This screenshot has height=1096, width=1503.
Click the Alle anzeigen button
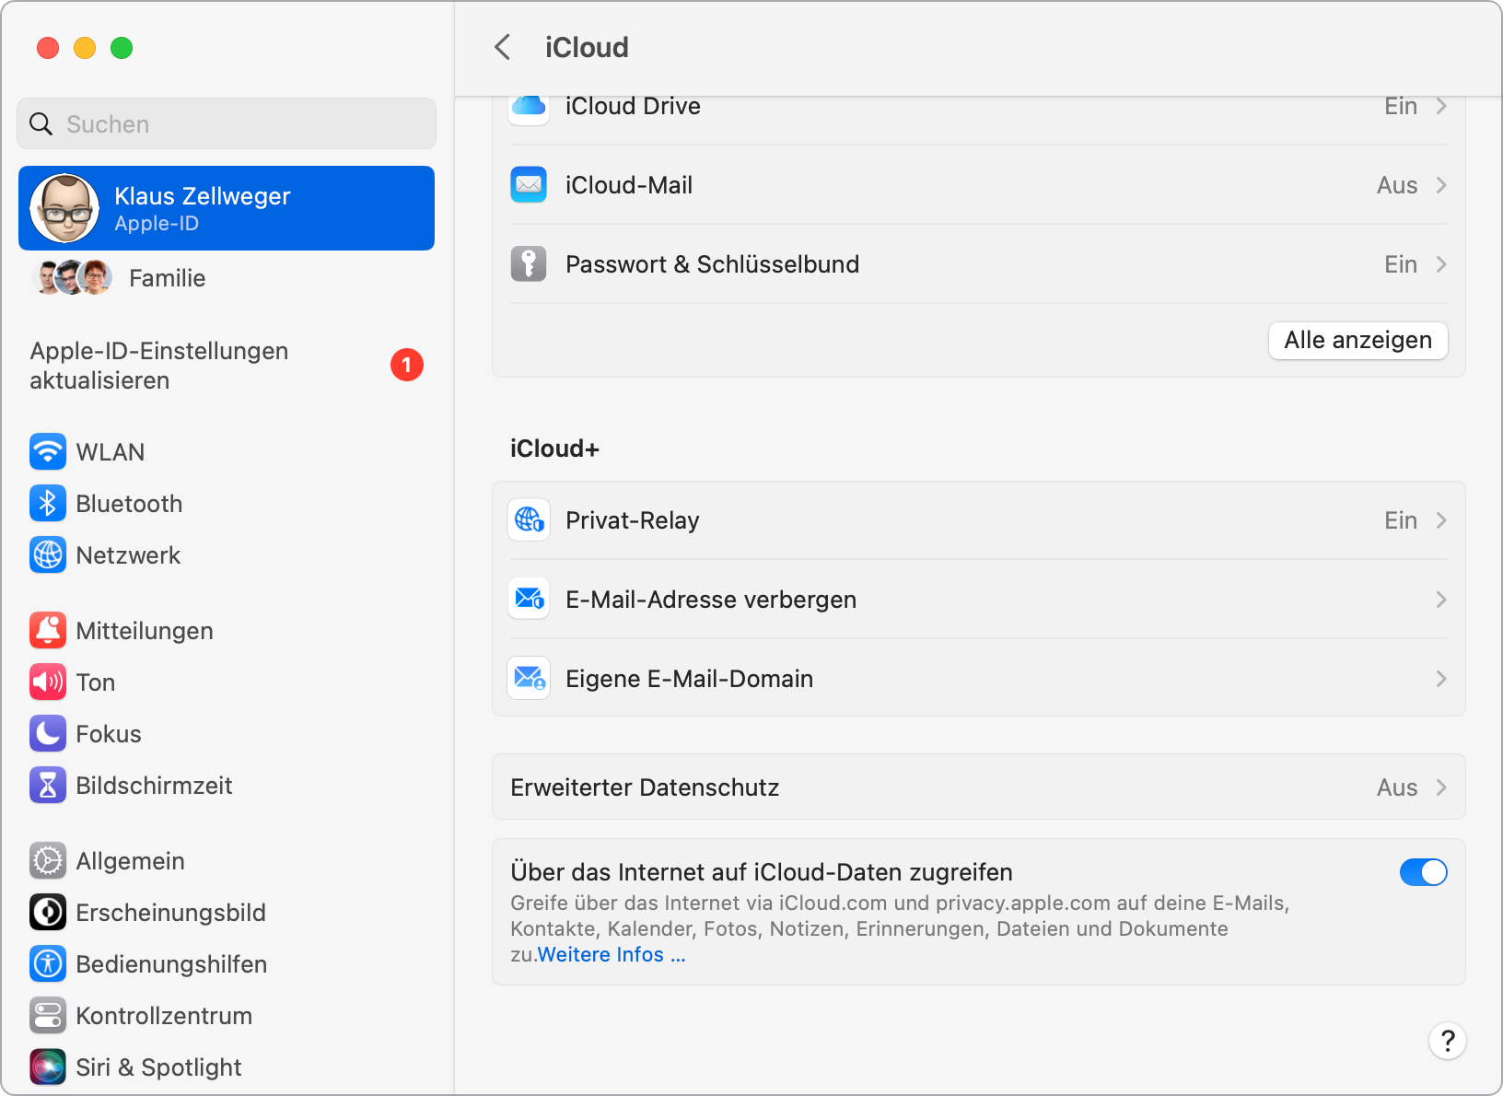tap(1358, 340)
